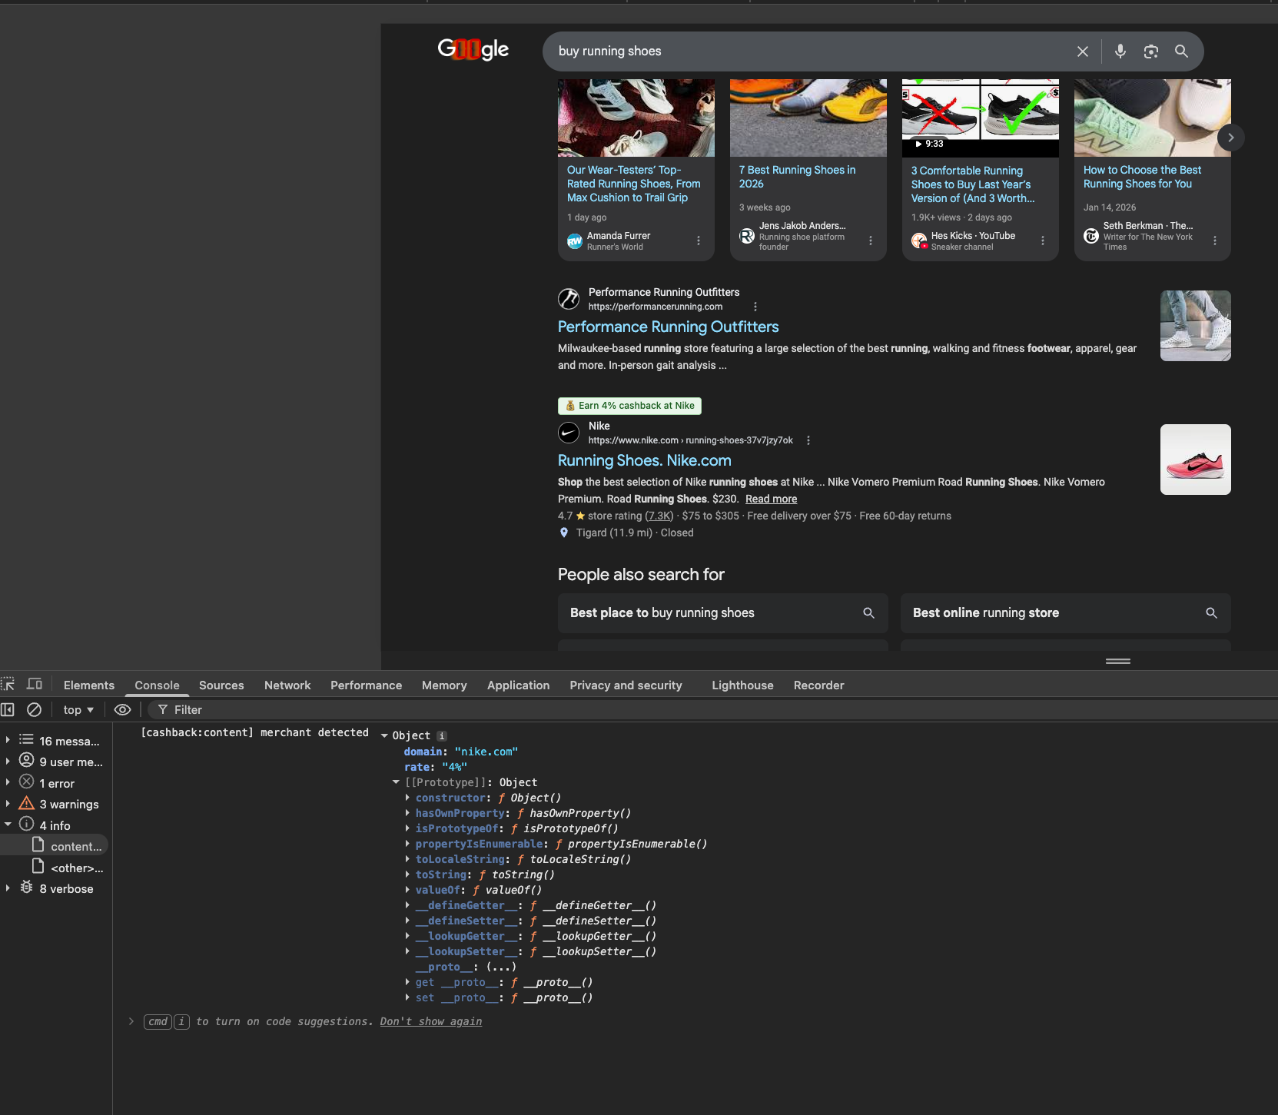Clear the search query with X icon
This screenshot has height=1115, width=1278.
click(1082, 51)
